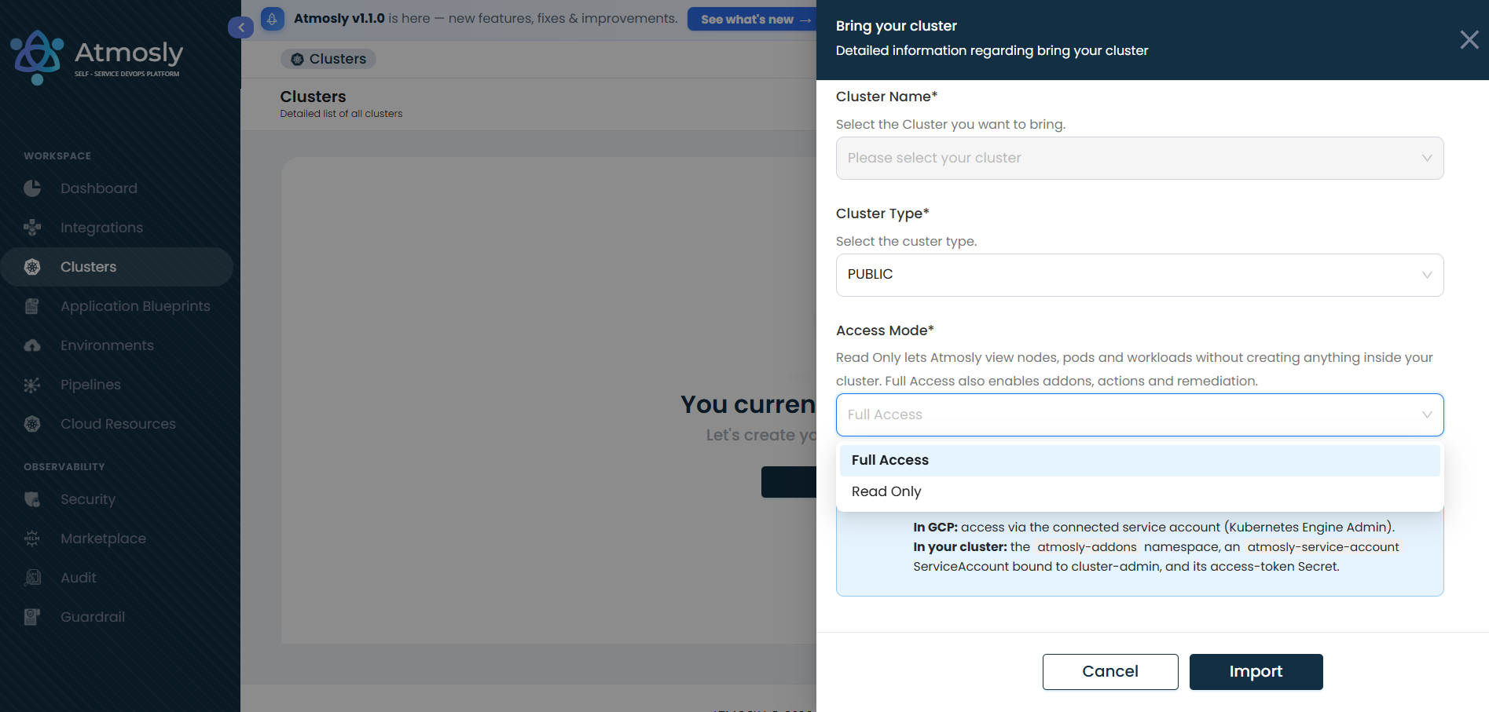The image size is (1489, 712).
Task: Click the 'atmosly-addons' namespace text
Action: click(1087, 547)
